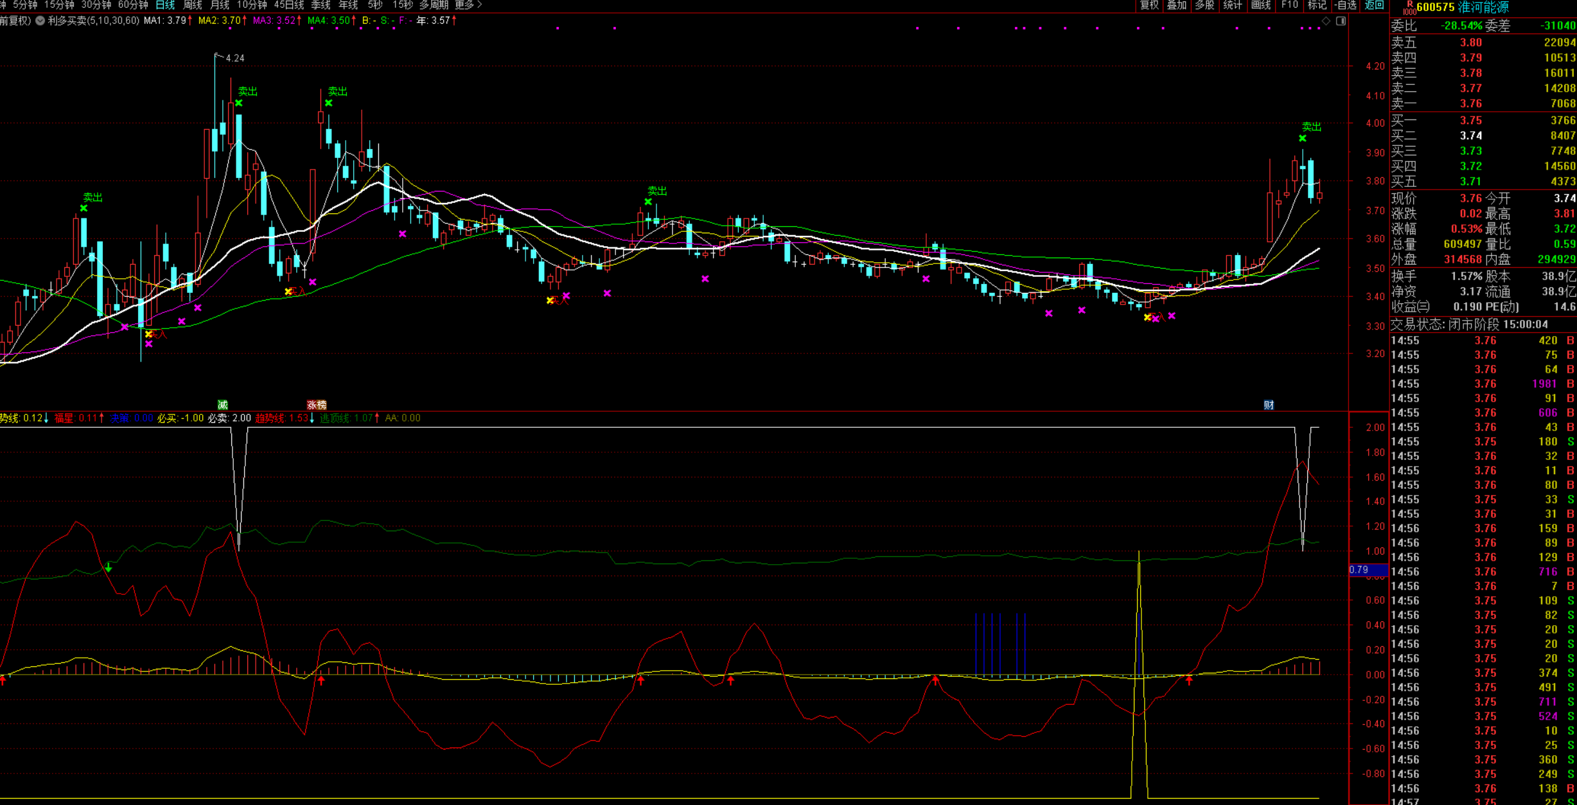Toggle the side panel layout icon
The width and height of the screenshot is (1577, 805).
click(x=1341, y=21)
